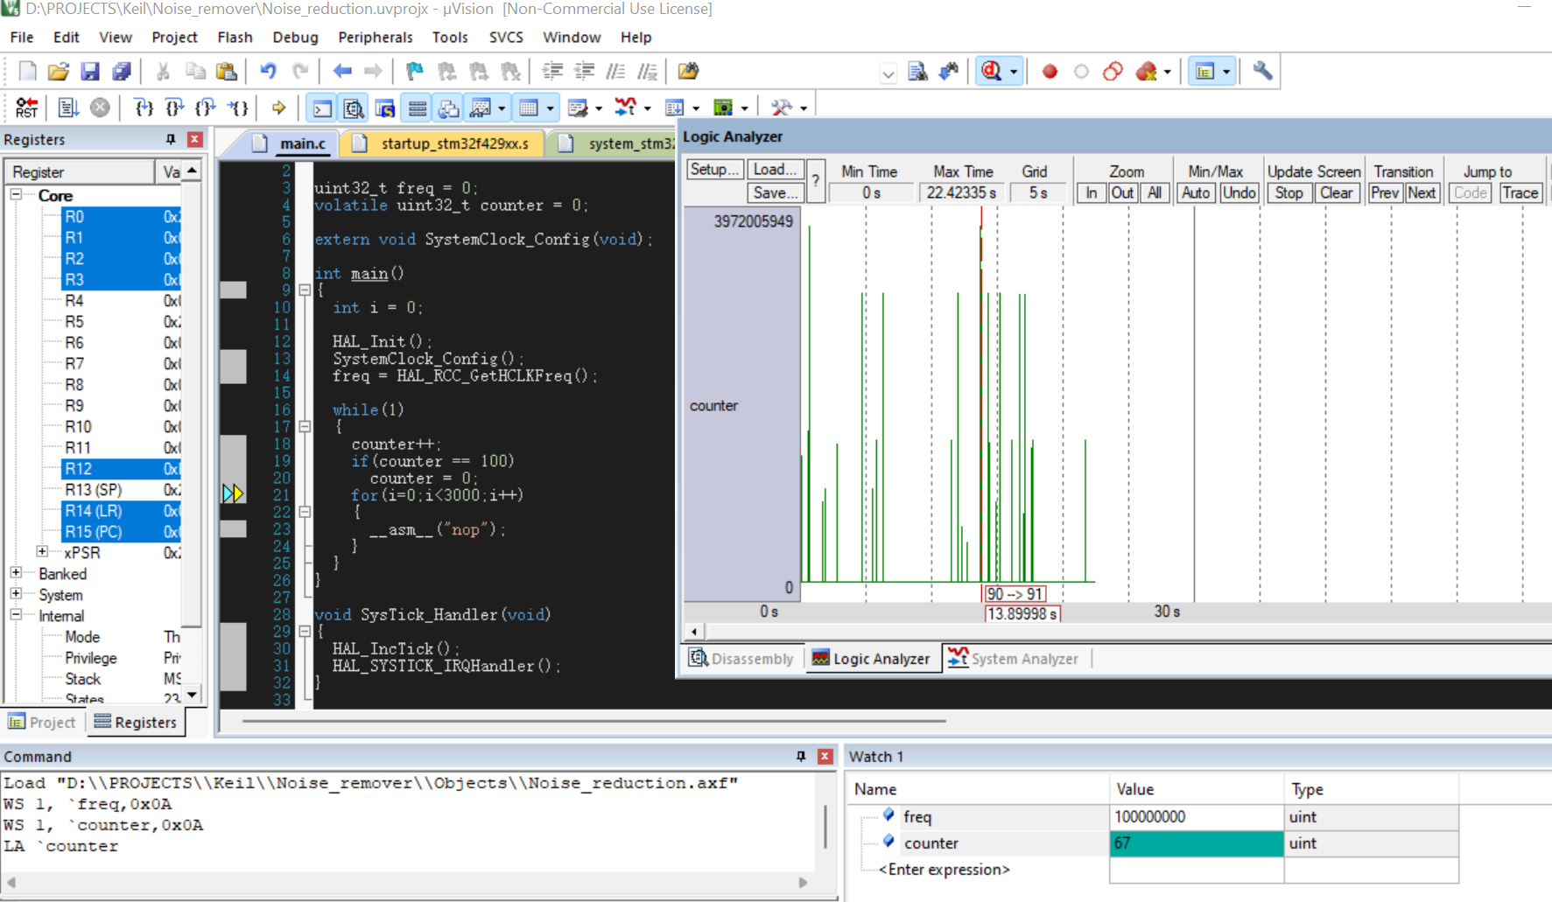Stop the Logic Analyzer screen update
Screen dimensions: 1552x902
pyautogui.click(x=1289, y=192)
